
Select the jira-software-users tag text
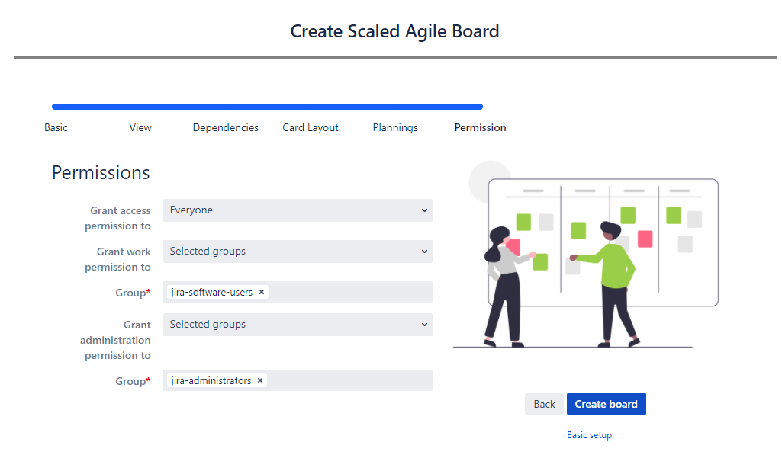point(211,293)
